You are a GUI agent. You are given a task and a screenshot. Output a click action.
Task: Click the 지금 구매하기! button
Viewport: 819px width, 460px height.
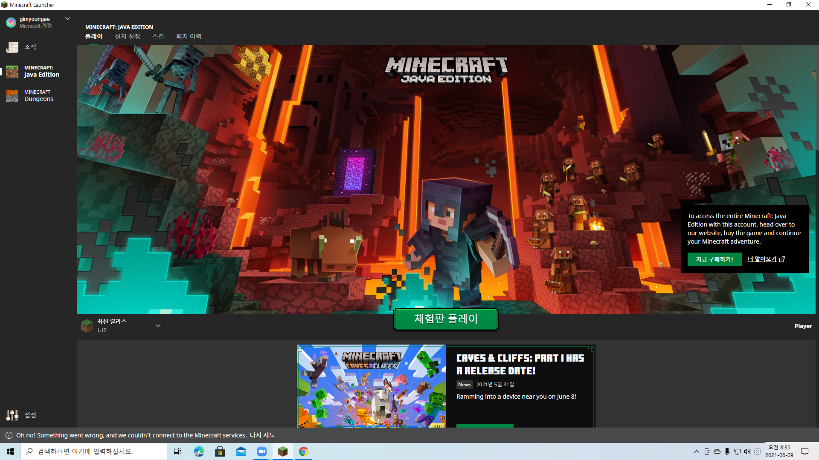(x=714, y=259)
